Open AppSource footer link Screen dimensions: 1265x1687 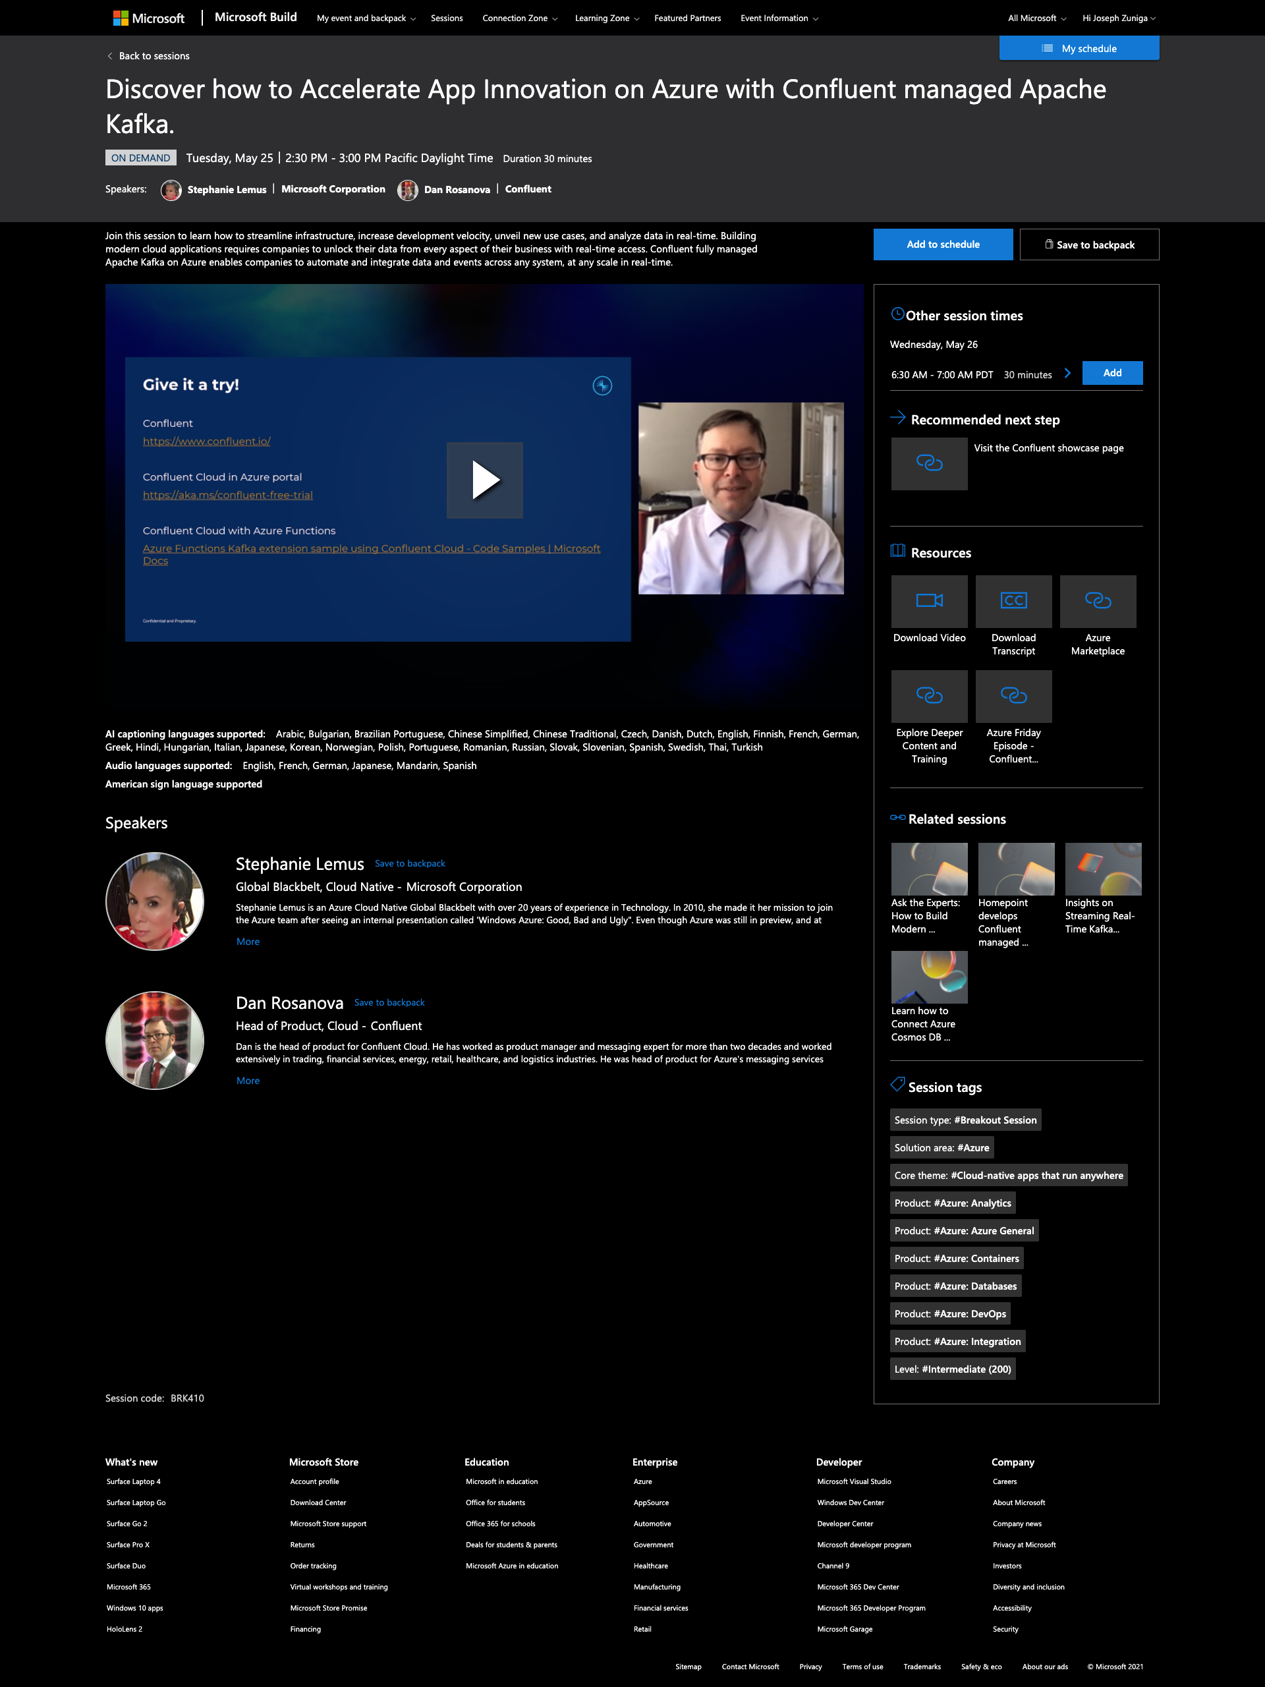click(x=651, y=1502)
